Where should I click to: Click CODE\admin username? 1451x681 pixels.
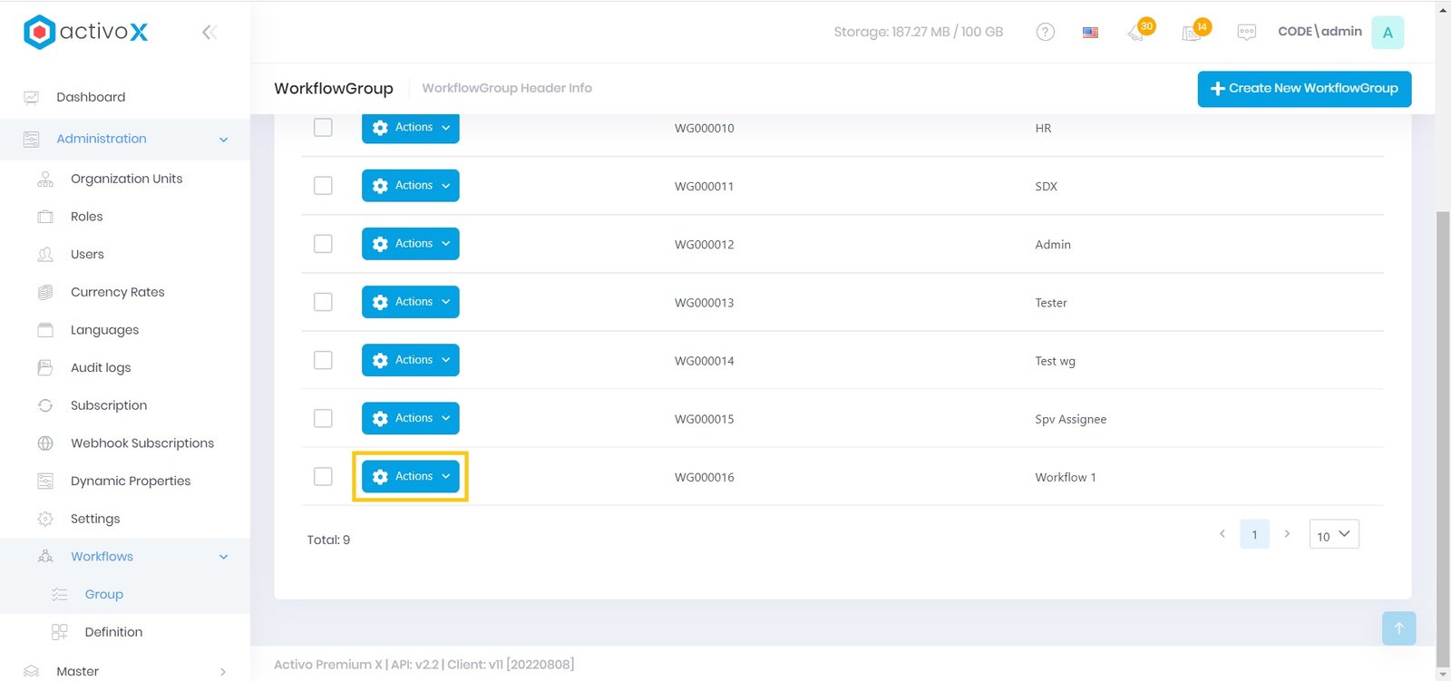pyautogui.click(x=1320, y=32)
